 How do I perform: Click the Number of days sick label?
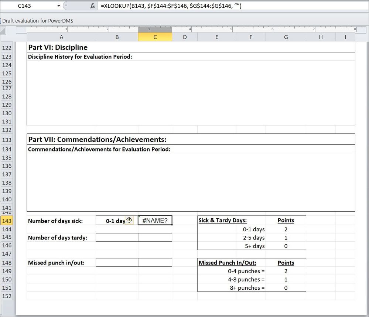(x=55, y=221)
